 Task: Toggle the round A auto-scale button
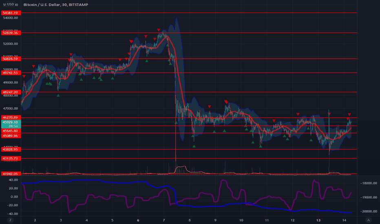coord(369,220)
